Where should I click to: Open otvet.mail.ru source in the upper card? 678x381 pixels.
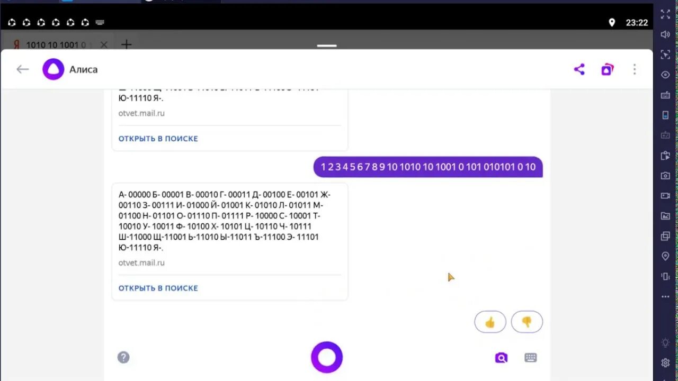point(141,113)
